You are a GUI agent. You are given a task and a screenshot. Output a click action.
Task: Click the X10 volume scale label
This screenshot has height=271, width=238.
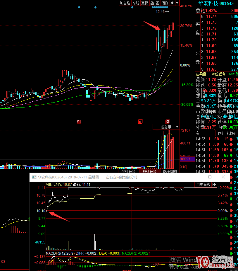click(183, 167)
